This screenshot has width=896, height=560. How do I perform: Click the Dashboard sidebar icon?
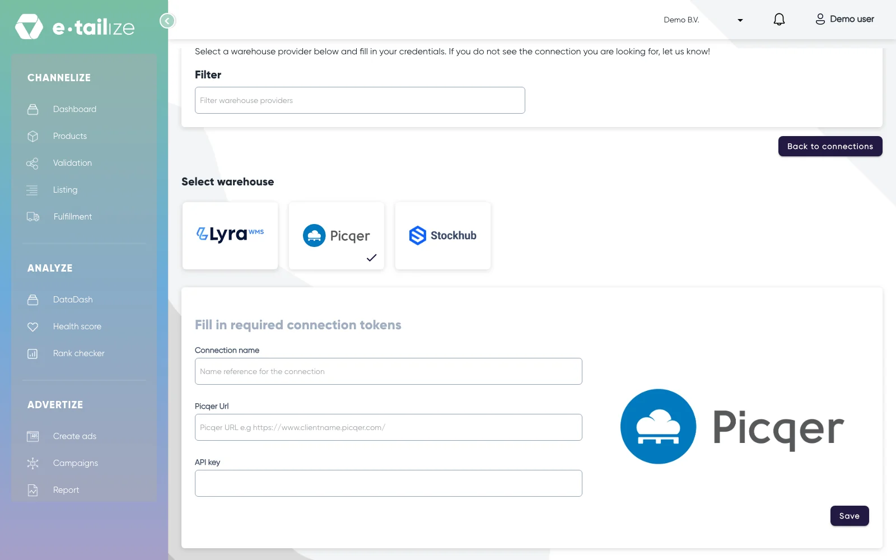[33, 109]
